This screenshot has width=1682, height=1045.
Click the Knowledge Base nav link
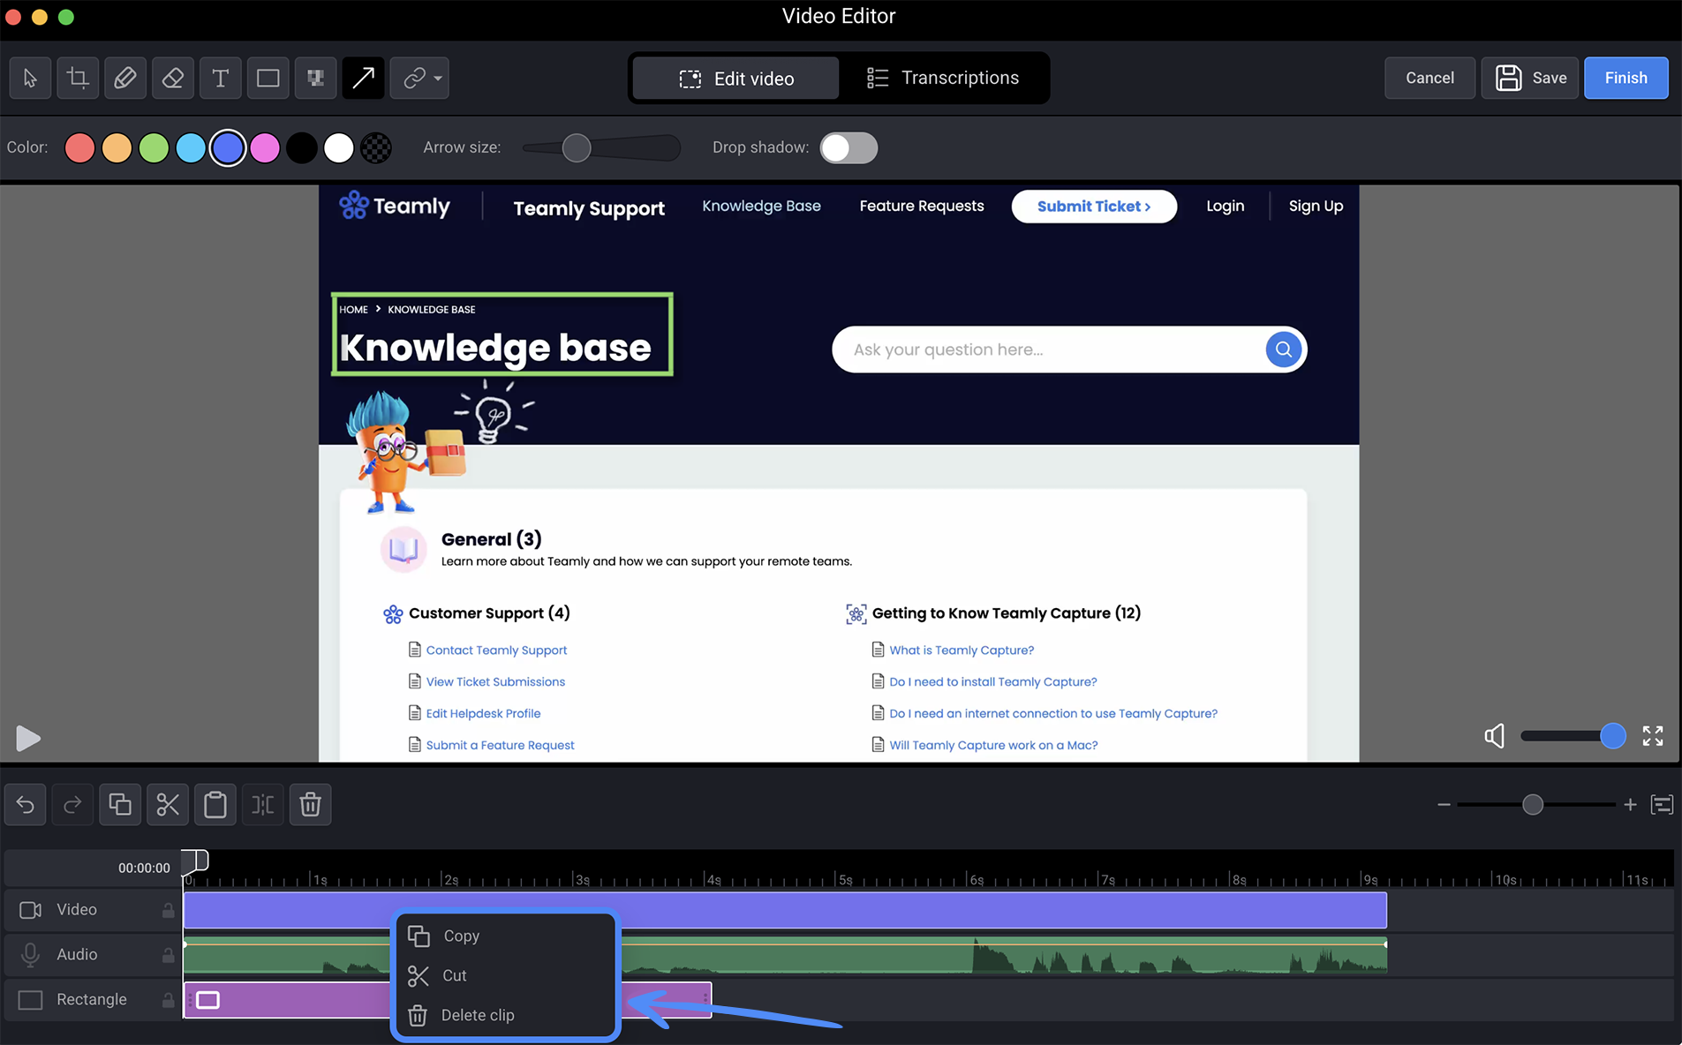pyautogui.click(x=761, y=206)
